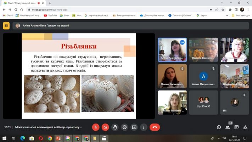The height and width of the screenshot is (142, 252).
Task: Launch Microsoft Edge from taskbar
Action: [x=22, y=138]
